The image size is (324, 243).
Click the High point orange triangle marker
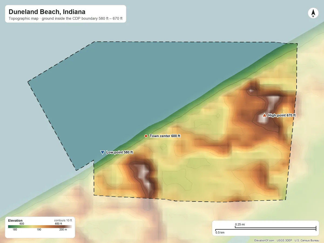click(265, 115)
